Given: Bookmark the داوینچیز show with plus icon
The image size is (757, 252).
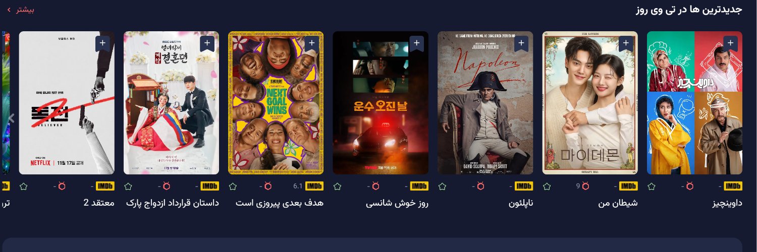Looking at the screenshot, I should [x=731, y=43].
